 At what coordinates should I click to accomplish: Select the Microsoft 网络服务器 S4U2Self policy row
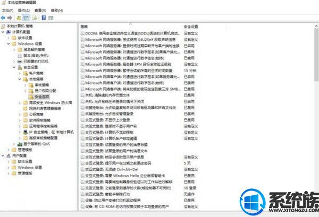click(130, 40)
